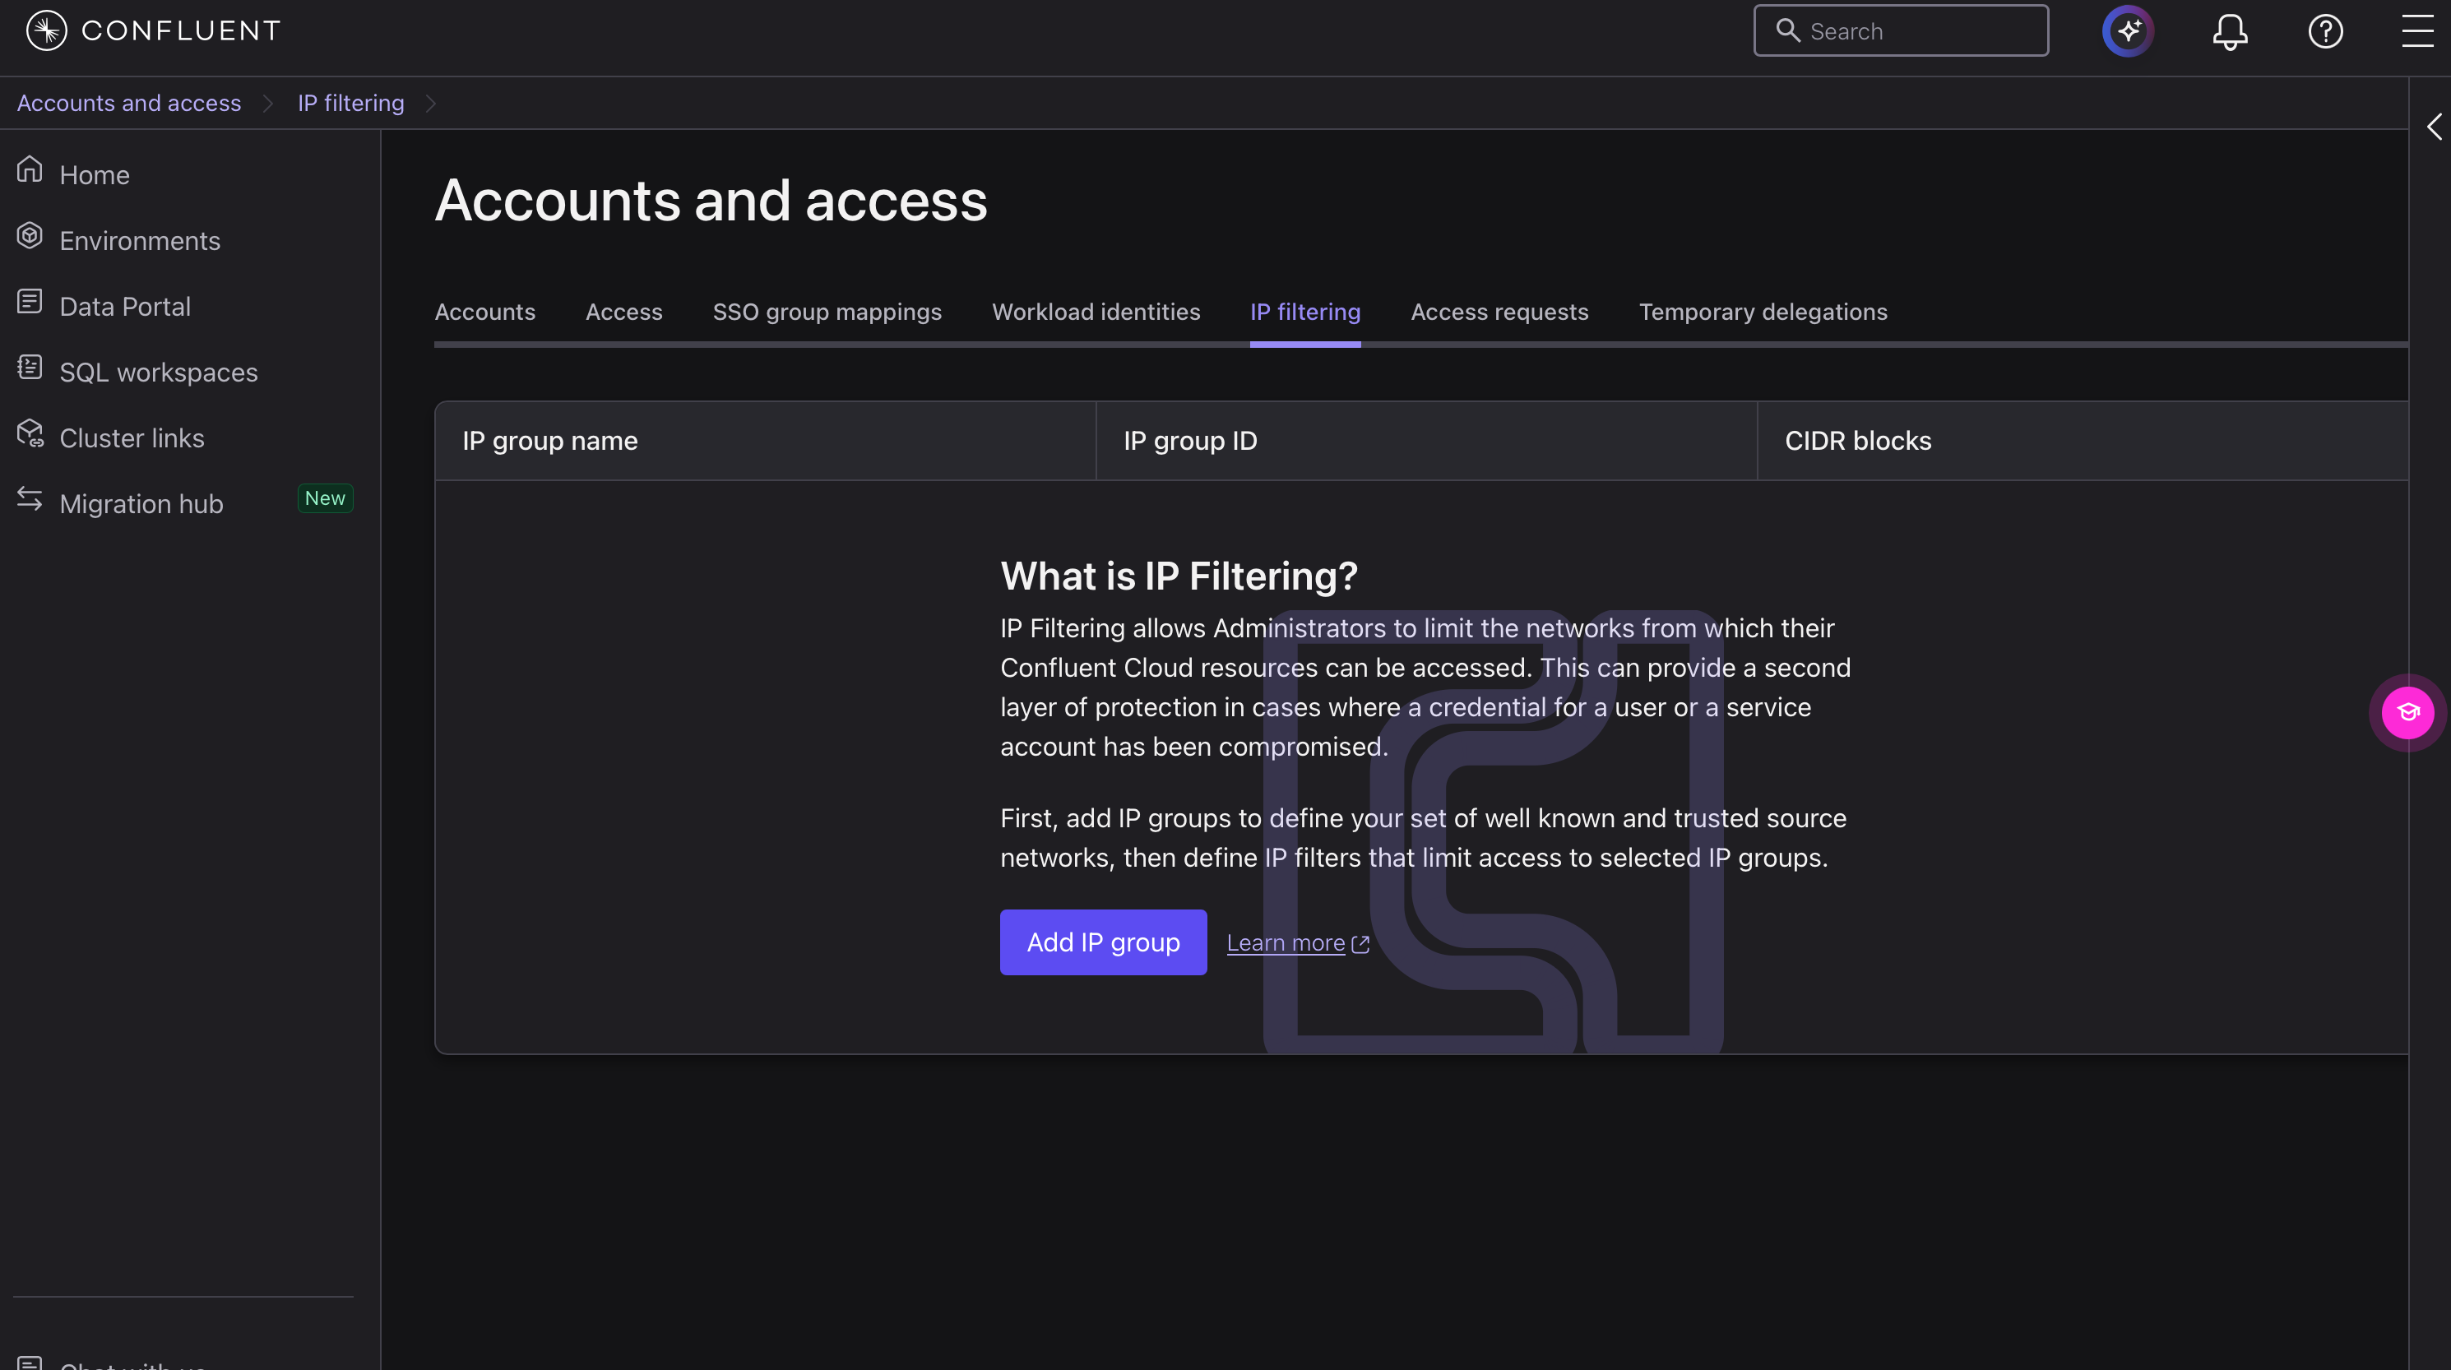Click the Data Portal icon
This screenshot has height=1370, width=2451.
(30, 301)
